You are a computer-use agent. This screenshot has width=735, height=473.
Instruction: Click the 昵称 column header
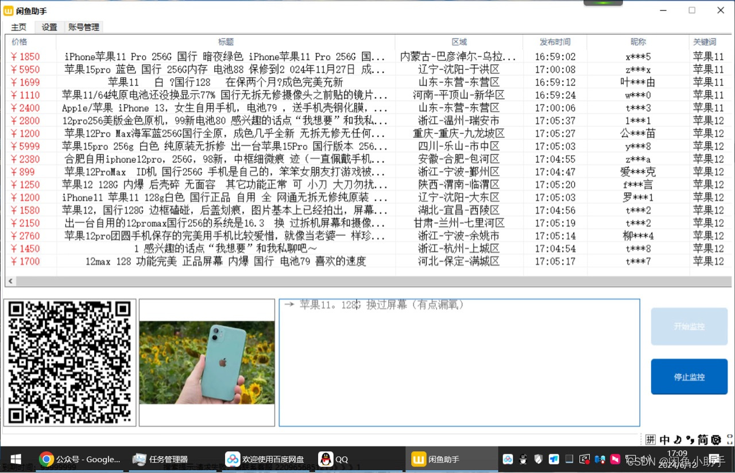pyautogui.click(x=638, y=42)
